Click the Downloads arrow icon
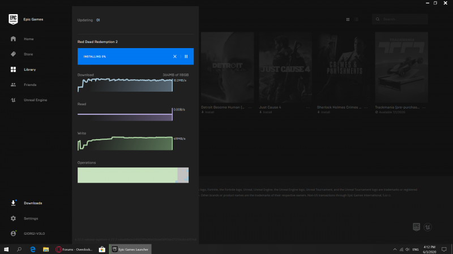This screenshot has width=453, height=254. pos(13,203)
